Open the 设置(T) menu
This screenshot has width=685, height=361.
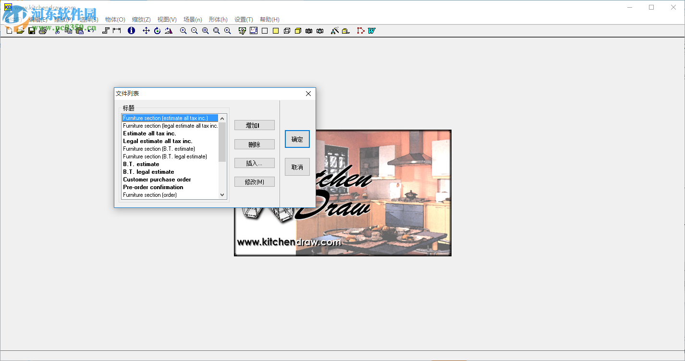click(244, 20)
